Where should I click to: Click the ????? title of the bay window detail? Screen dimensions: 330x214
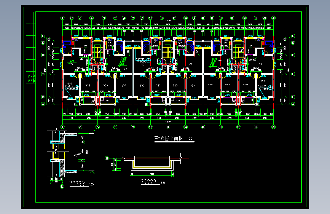coord(148,182)
